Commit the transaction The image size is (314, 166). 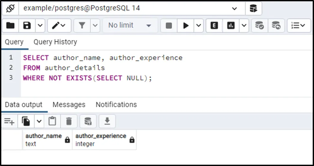pyautogui.click(x=259, y=26)
